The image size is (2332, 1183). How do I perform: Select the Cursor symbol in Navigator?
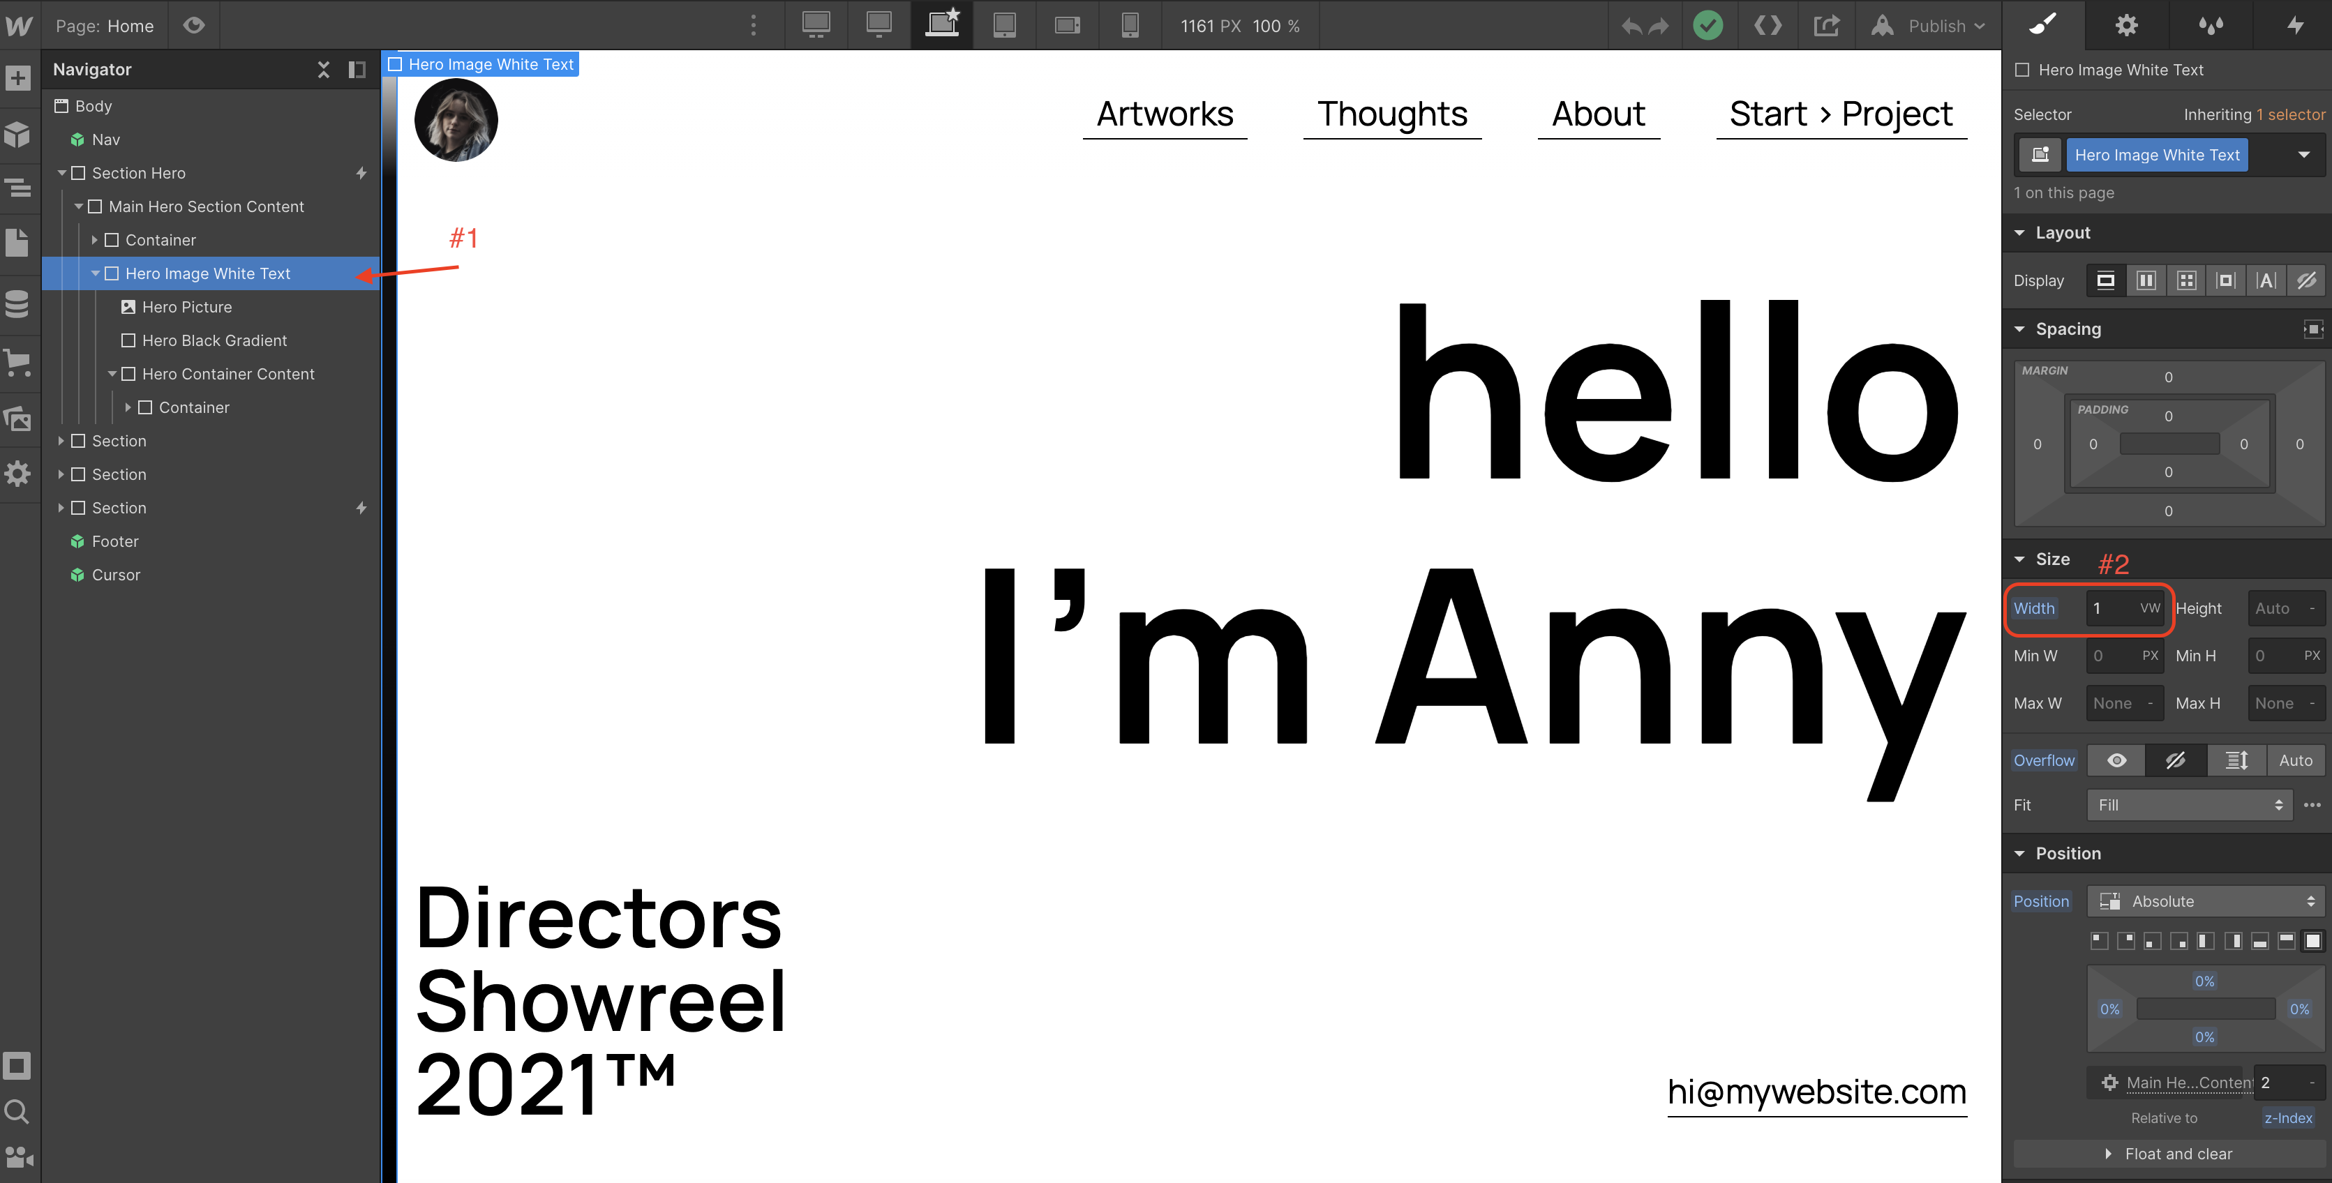click(116, 575)
